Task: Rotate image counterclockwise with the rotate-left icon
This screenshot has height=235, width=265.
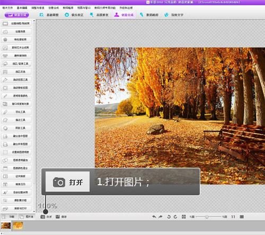Action: pyautogui.click(x=169, y=216)
